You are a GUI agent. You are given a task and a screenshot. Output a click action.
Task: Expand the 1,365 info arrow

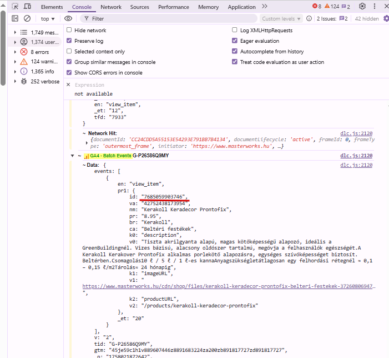point(15,71)
